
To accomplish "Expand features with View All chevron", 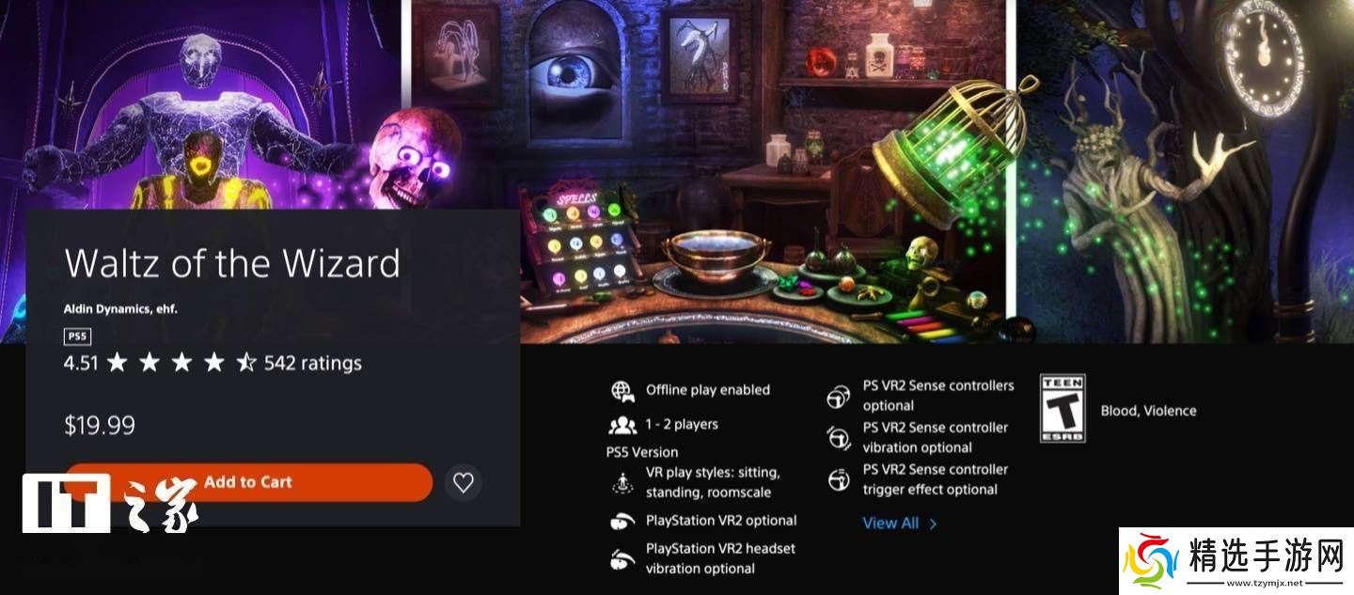I will tap(933, 524).
